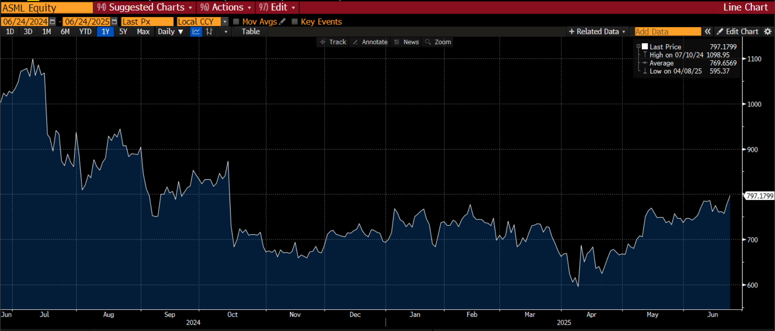Open the Daily periodicity dropdown
This screenshot has width=775, height=331.
[x=170, y=31]
